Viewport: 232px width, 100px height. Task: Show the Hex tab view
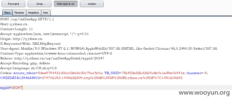point(46,13)
